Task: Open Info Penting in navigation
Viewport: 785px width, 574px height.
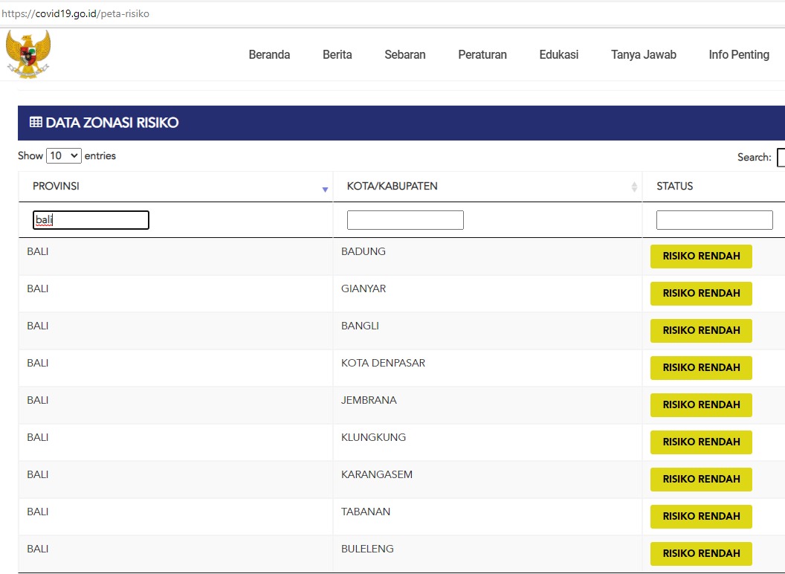Action: (x=739, y=54)
